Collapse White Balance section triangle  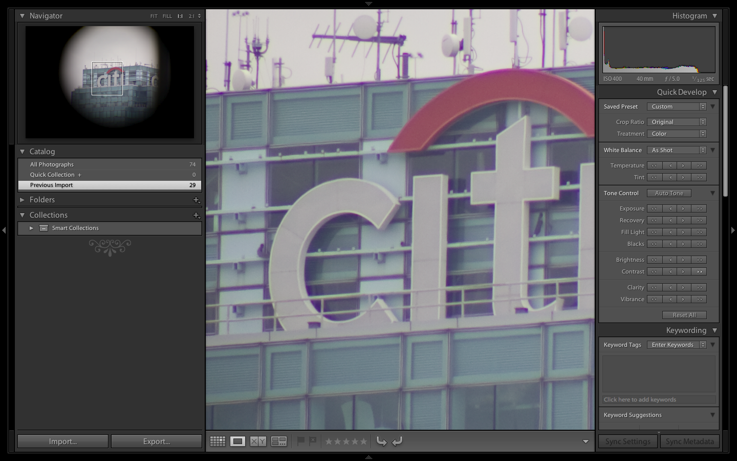coord(712,150)
